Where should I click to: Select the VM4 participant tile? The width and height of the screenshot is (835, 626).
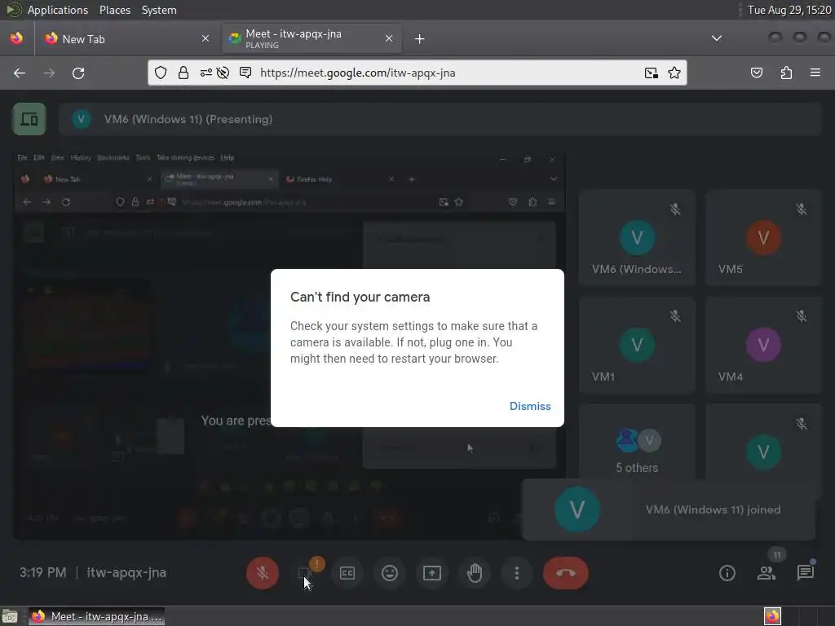(763, 345)
